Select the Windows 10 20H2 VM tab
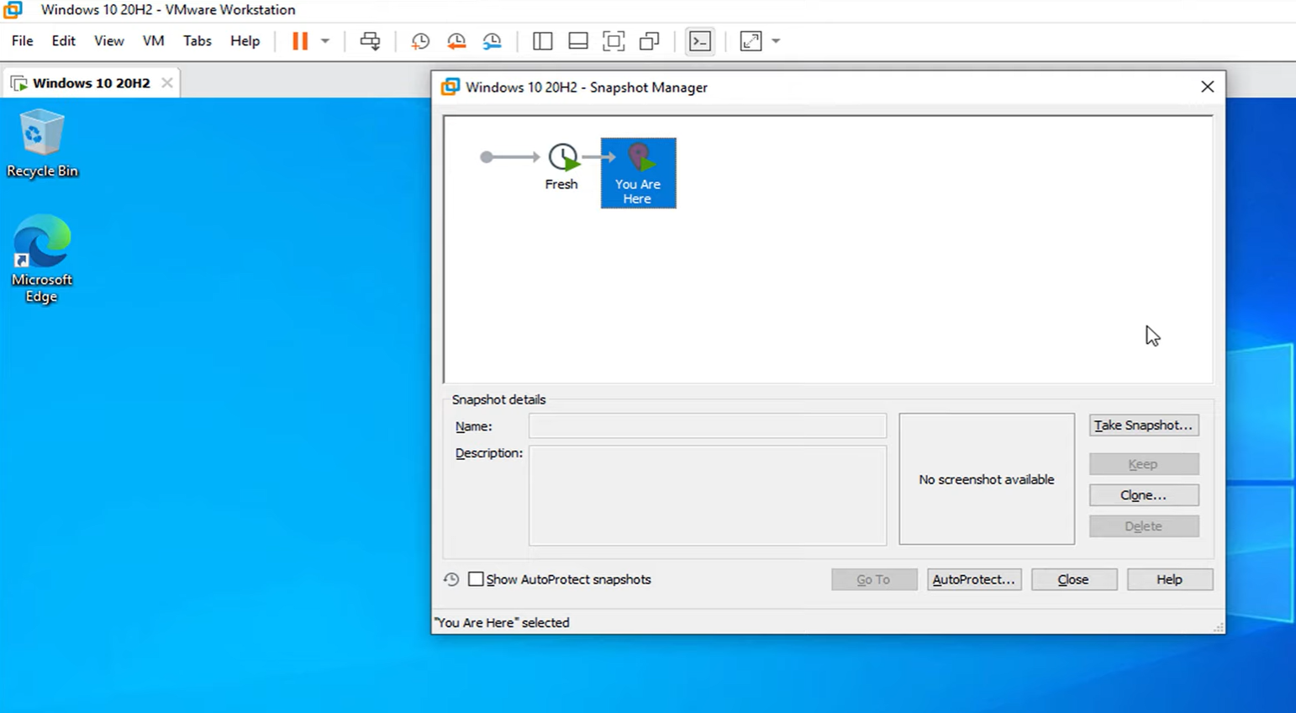Screen dimensions: 1296x713 point(91,82)
